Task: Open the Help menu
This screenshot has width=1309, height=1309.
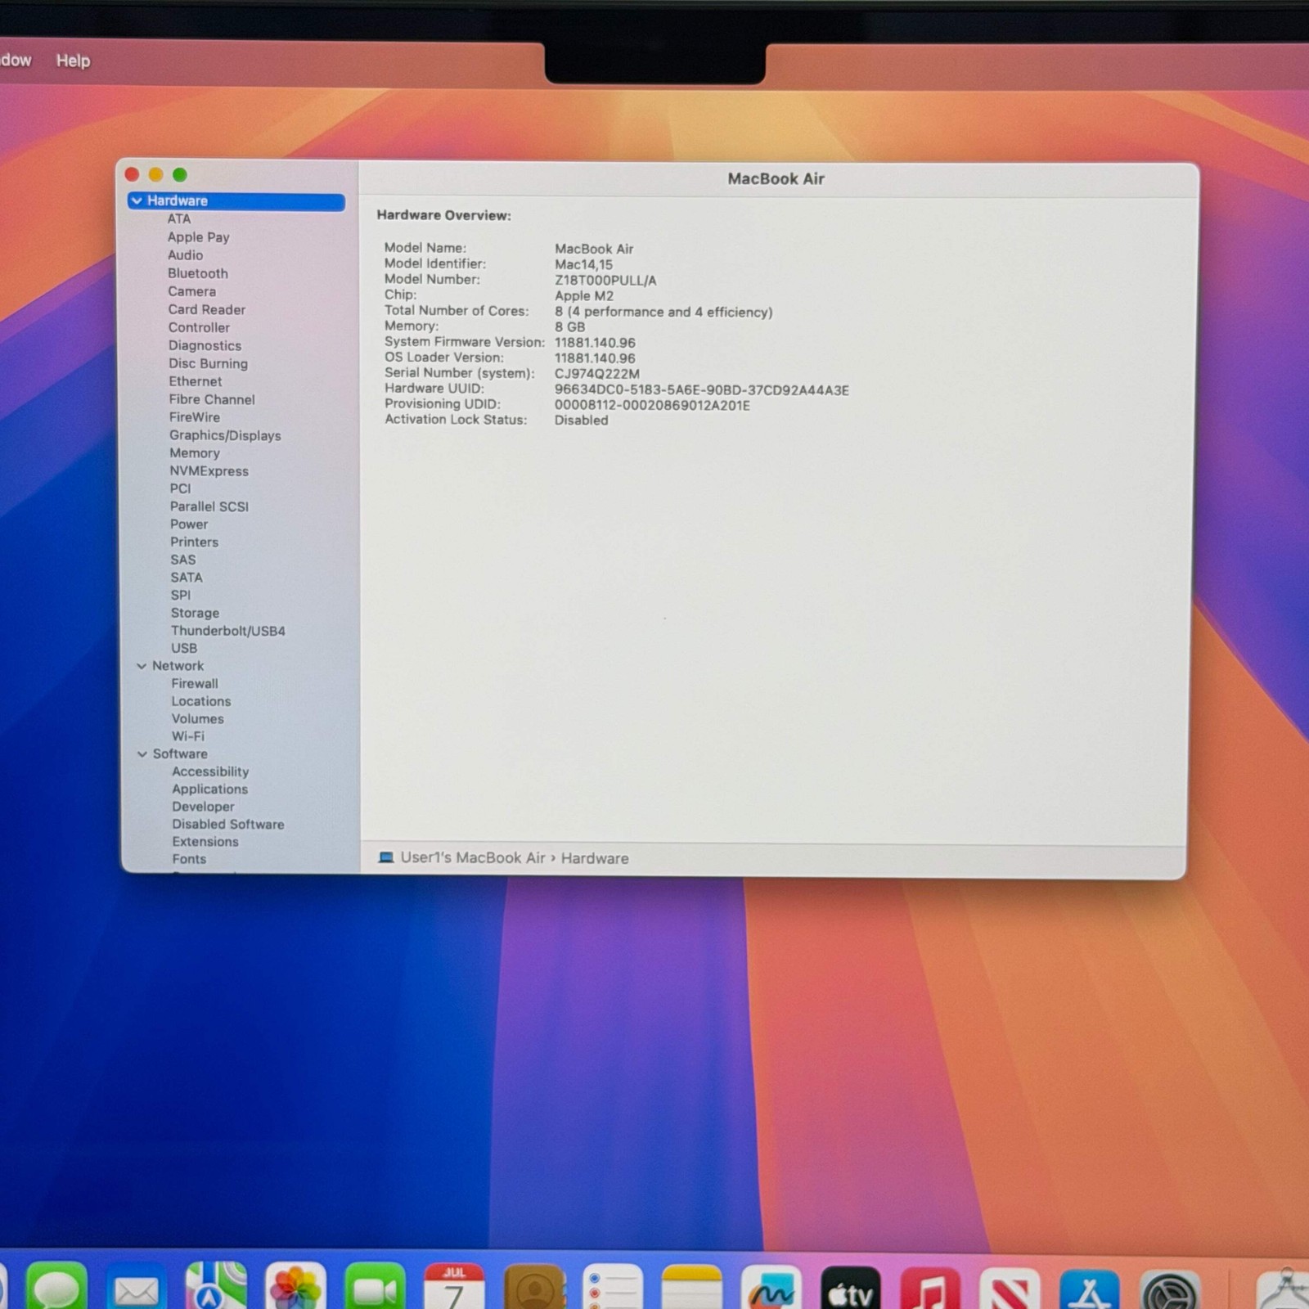Action: click(x=73, y=61)
